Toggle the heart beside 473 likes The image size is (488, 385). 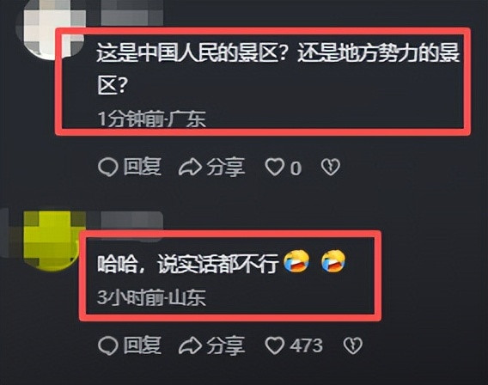tap(275, 345)
